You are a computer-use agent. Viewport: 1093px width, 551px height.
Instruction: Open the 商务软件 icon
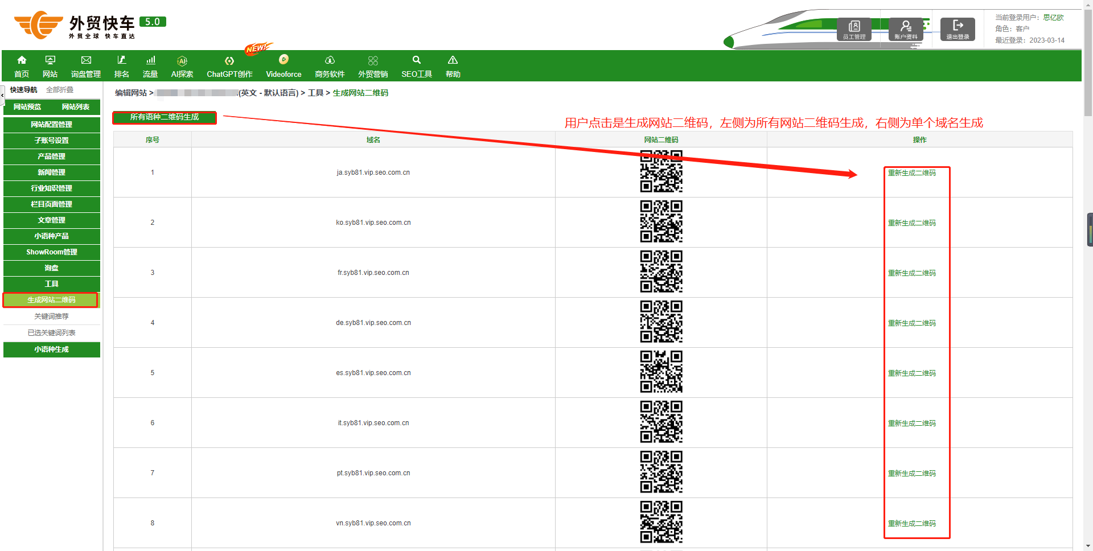tap(330, 60)
